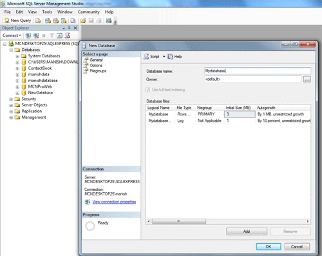
Task: Select the MCNProWeb database icon
Action: 24,87
